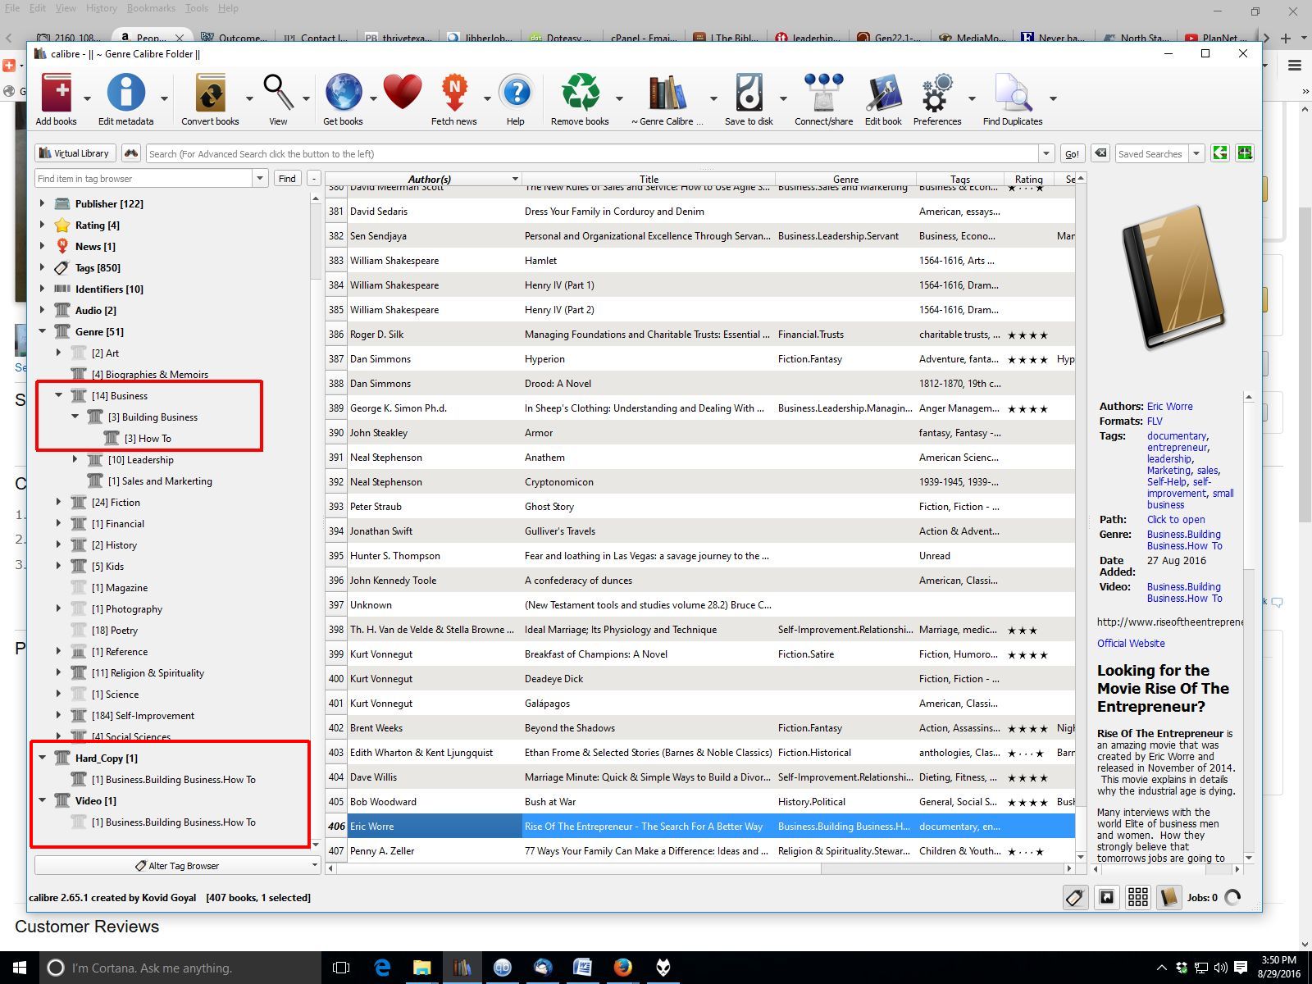
Task: Sort the list by Title column header
Action: click(649, 179)
